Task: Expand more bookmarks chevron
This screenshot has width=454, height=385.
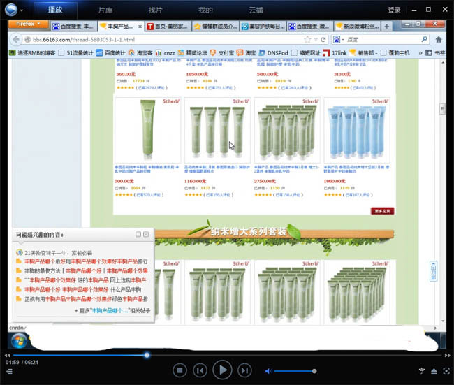Action: (x=420, y=52)
